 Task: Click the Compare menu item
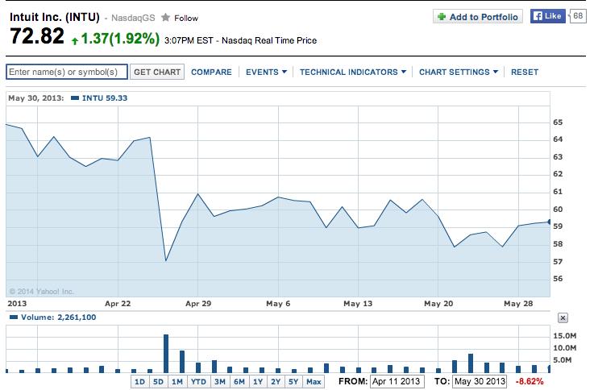(211, 72)
